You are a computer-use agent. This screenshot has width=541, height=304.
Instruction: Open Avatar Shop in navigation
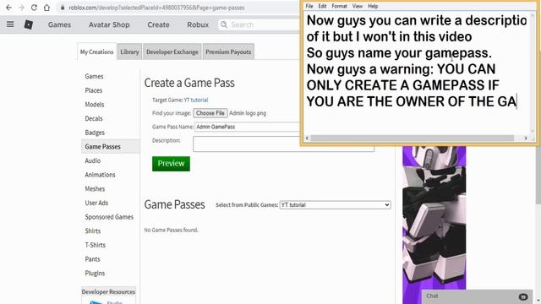(109, 24)
